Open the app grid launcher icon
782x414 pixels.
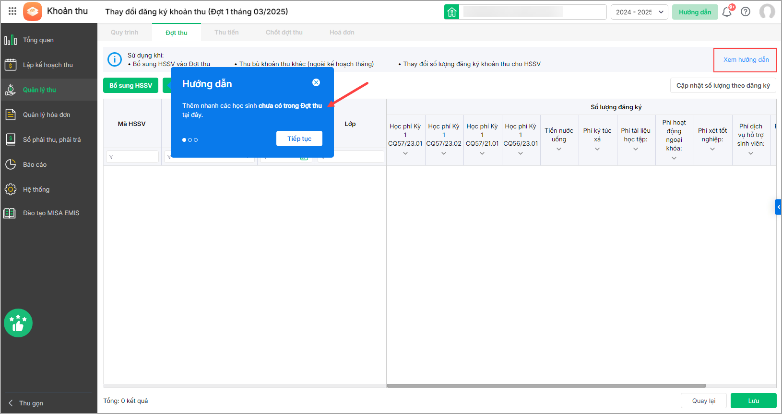12,11
